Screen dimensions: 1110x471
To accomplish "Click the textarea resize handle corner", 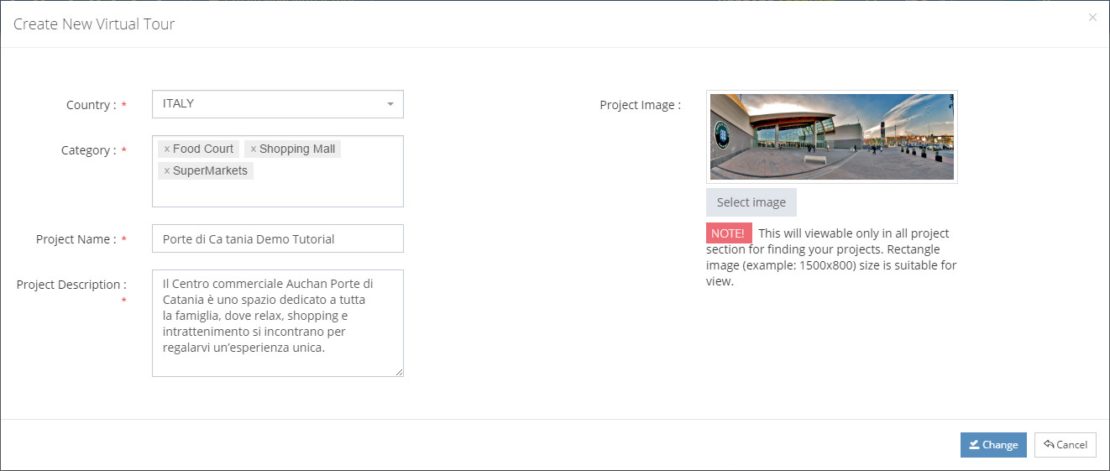I will (399, 372).
